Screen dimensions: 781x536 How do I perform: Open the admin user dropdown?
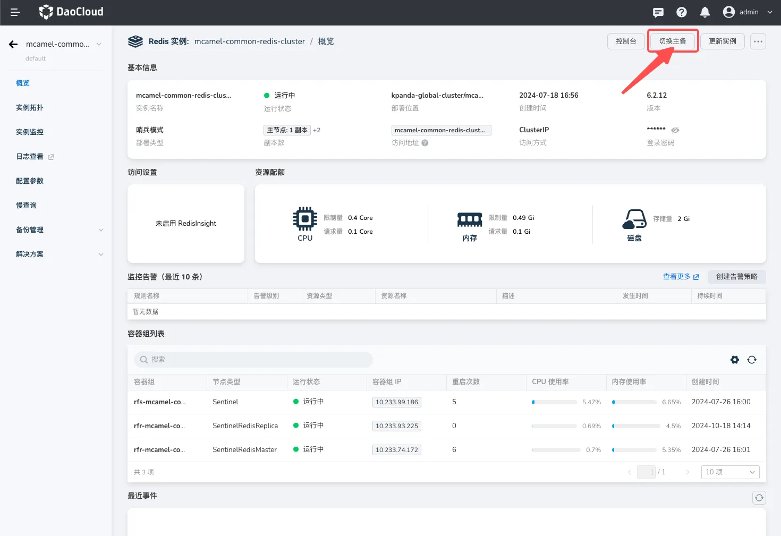point(748,12)
